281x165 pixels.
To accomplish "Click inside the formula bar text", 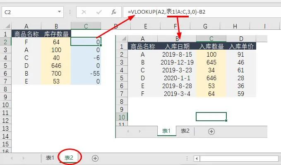I will [x=167, y=12].
